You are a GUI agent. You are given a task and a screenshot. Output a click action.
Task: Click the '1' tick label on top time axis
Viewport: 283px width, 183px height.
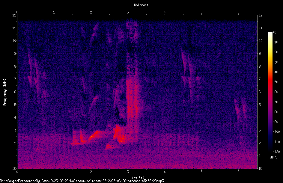pyautogui.click(x=54, y=12)
